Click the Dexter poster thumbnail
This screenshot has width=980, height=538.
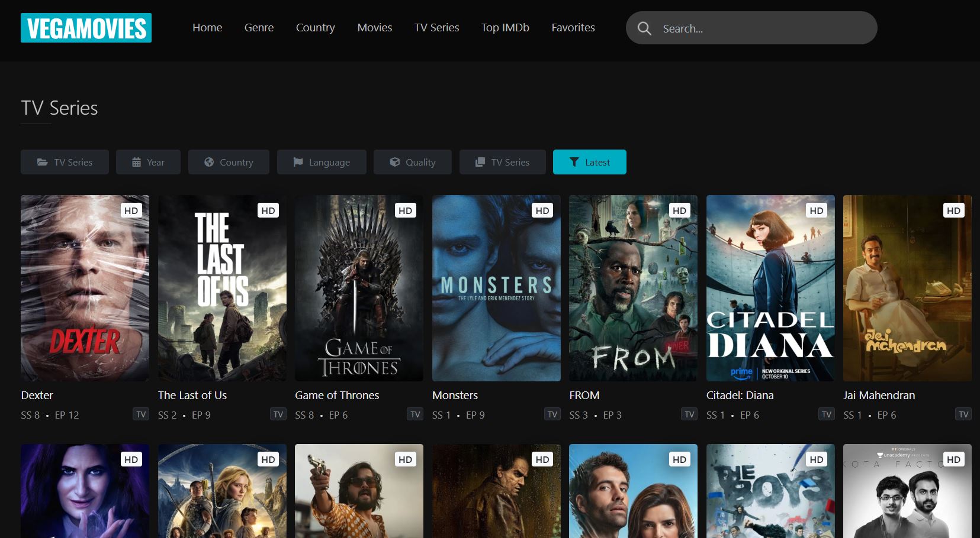tap(85, 288)
